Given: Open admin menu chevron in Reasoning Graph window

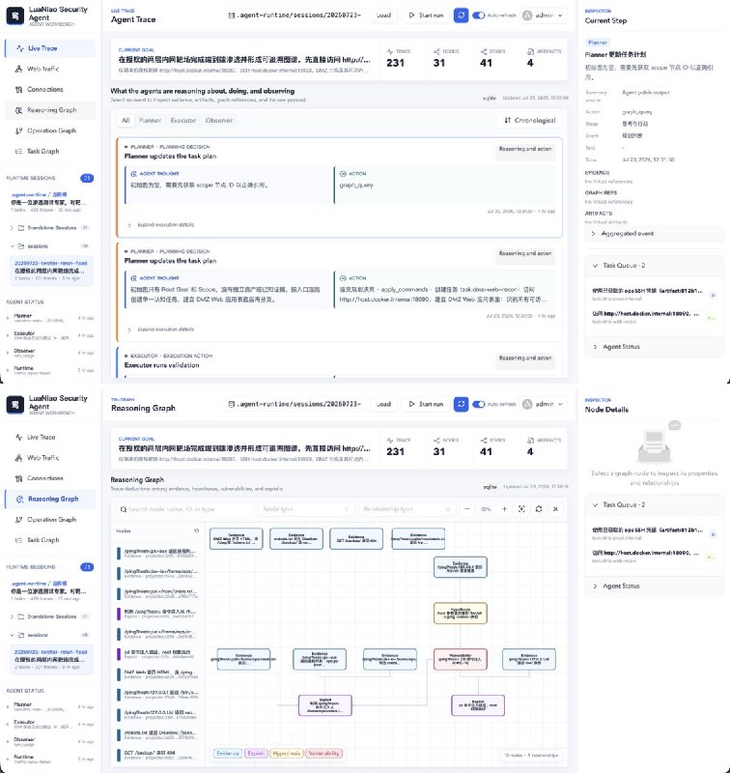Looking at the screenshot, I should (x=560, y=404).
